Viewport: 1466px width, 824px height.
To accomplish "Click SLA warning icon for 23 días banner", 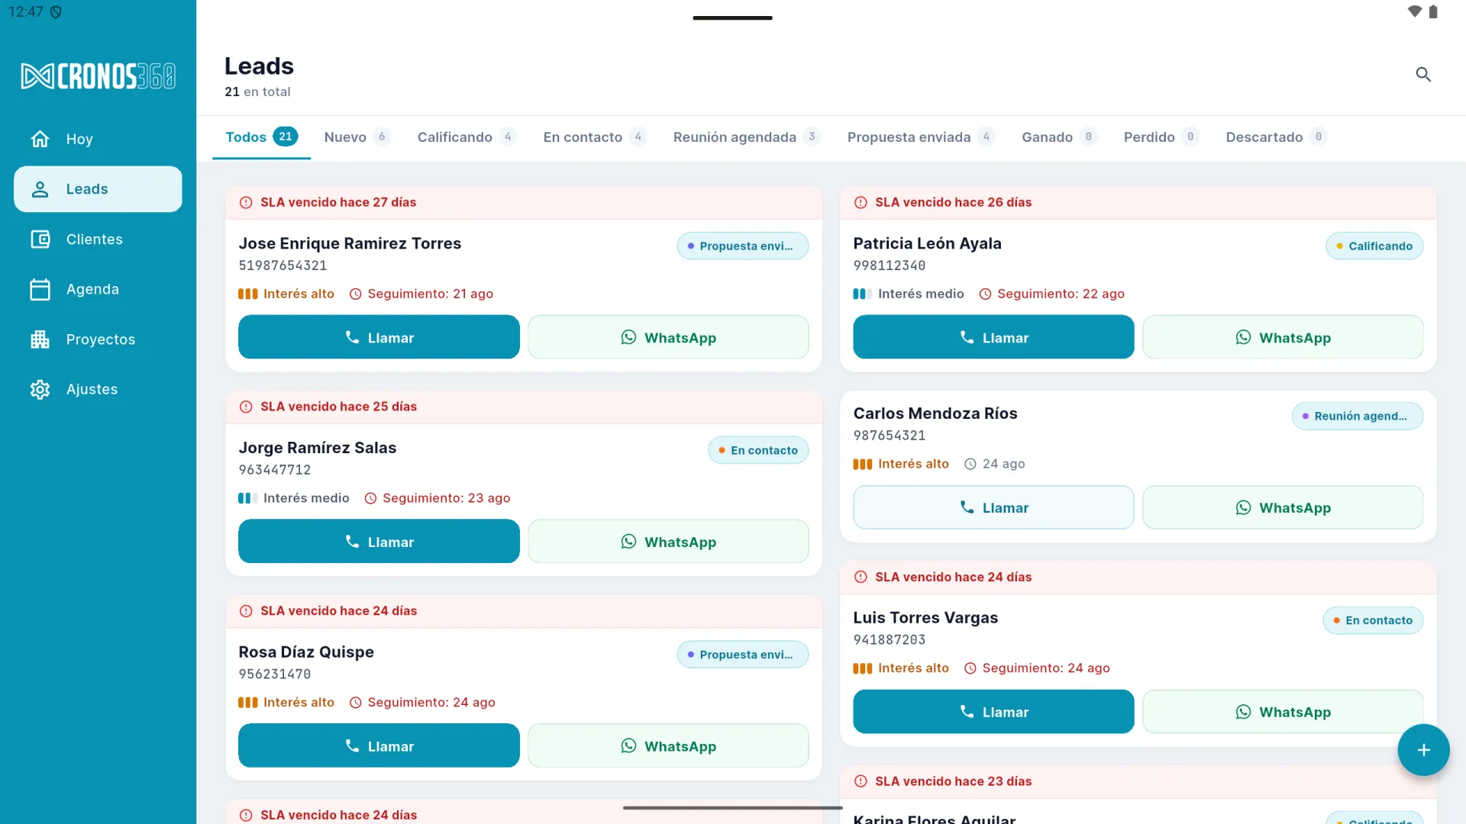I will pos(861,781).
